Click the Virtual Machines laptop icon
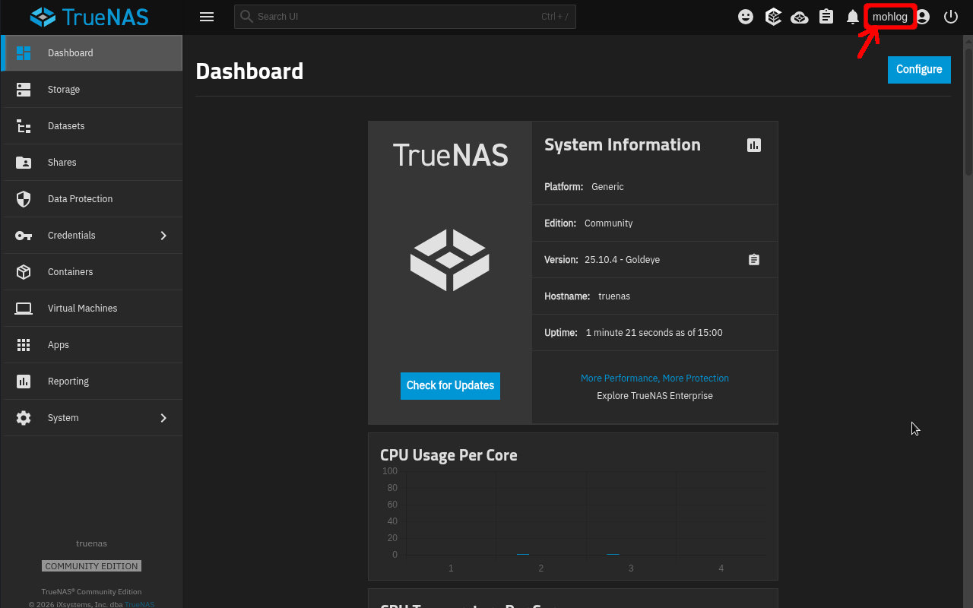 click(24, 309)
